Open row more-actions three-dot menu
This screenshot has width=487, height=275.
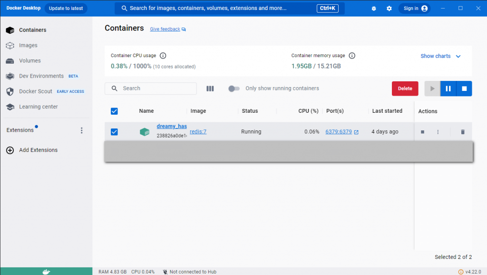[438, 132]
